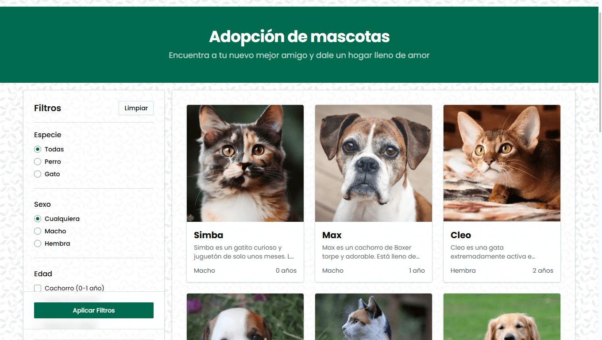Open the beagle puppy photo card
The image size is (602, 340).
pos(245,317)
